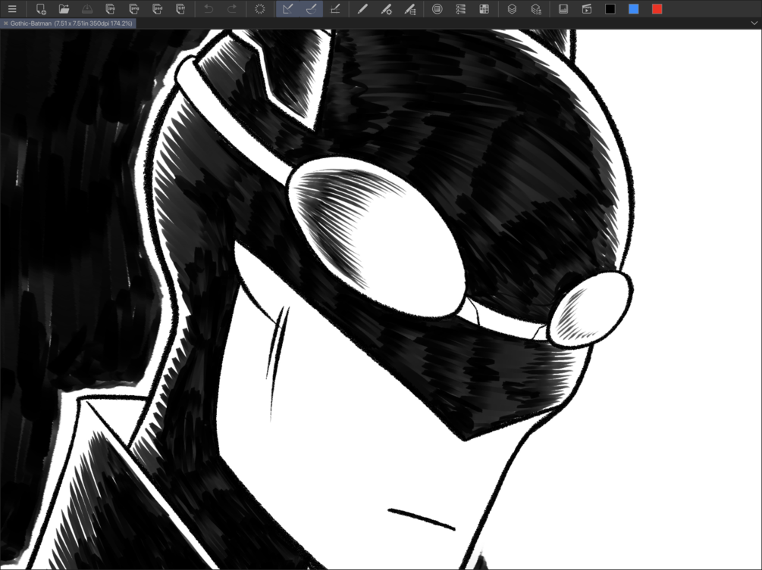This screenshot has width=762, height=570.
Task: Select the blue sub color swatch
Action: 634,9
